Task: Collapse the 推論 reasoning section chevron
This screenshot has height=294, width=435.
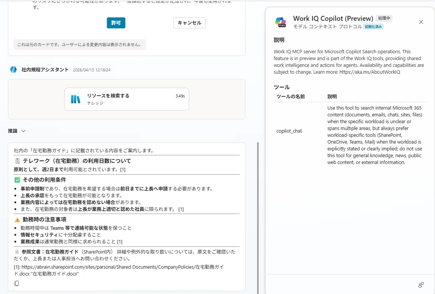Action: click(23, 131)
